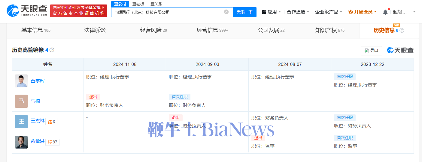Click the 2024-08-07 column header
Screen dimensions: 422x162
point(290,64)
